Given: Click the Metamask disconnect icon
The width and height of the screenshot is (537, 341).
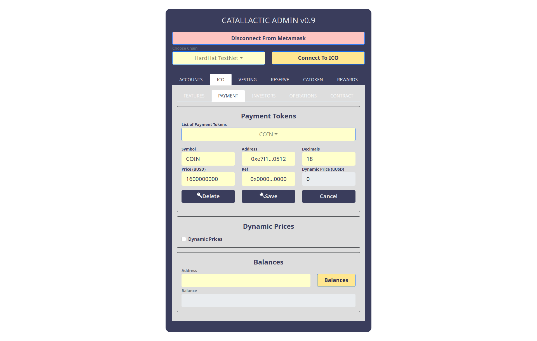Looking at the screenshot, I should coord(268,38).
